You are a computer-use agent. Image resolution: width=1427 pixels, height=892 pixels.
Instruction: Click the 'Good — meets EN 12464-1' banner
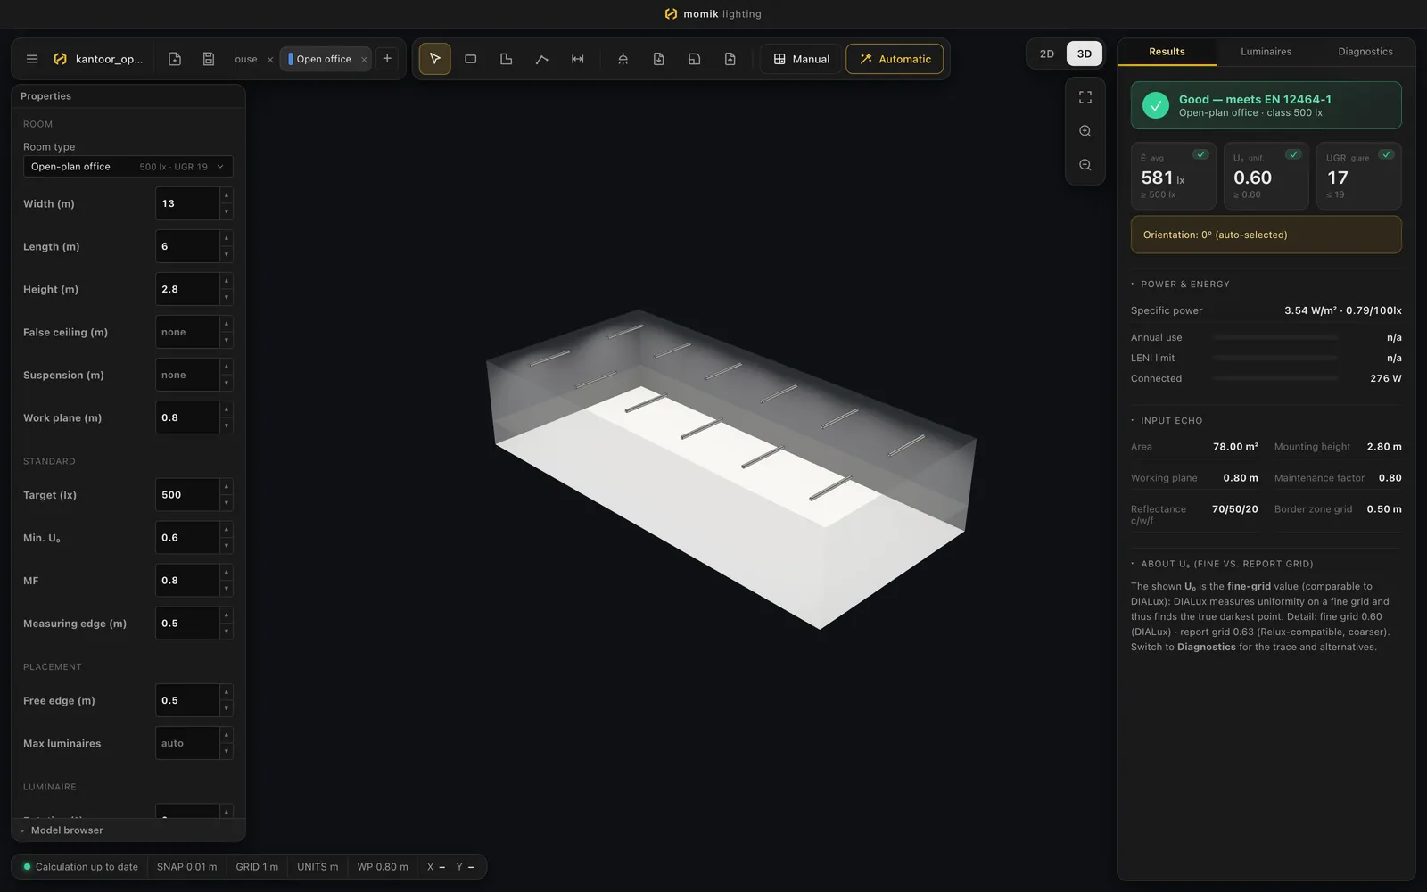point(1266,105)
